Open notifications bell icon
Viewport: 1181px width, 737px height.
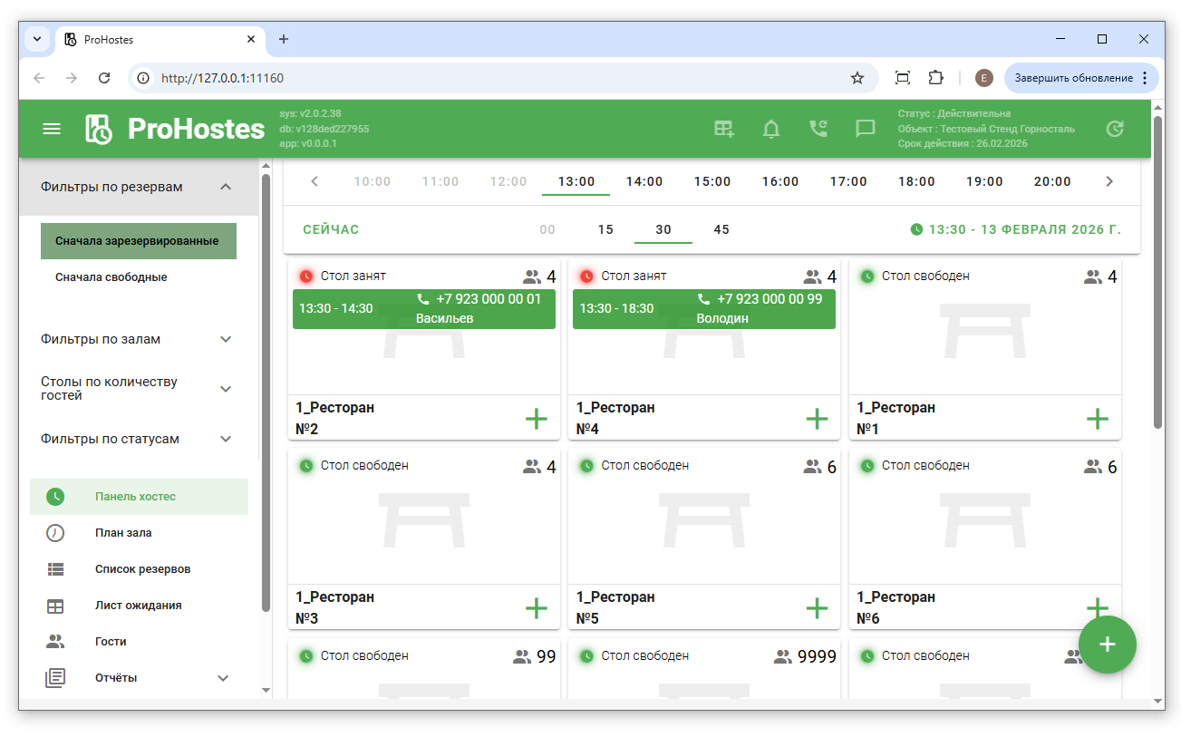tap(771, 129)
